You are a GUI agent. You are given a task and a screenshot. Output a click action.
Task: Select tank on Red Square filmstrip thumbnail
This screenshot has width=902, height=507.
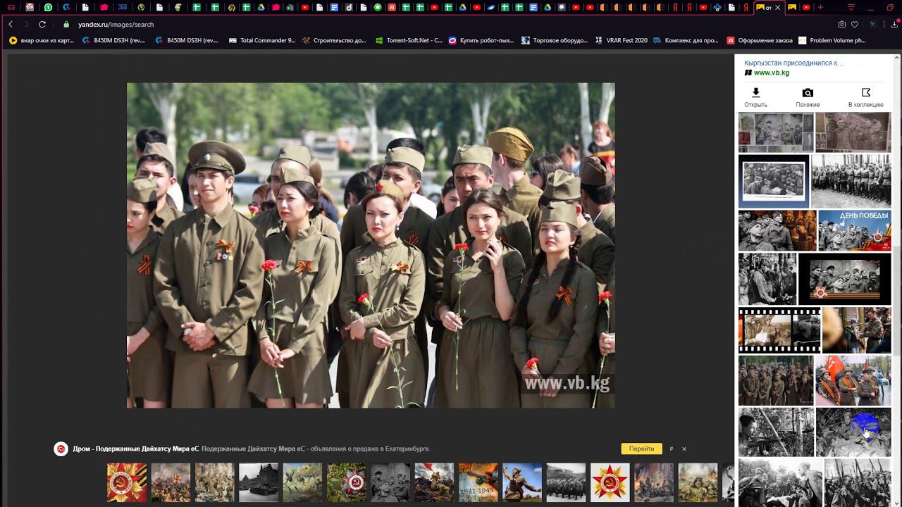point(258,482)
